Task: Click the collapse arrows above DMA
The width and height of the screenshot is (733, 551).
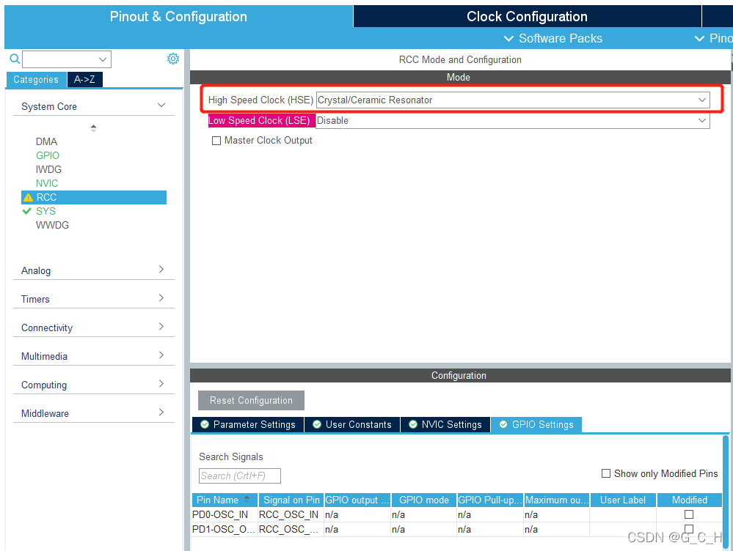Action: pos(93,128)
